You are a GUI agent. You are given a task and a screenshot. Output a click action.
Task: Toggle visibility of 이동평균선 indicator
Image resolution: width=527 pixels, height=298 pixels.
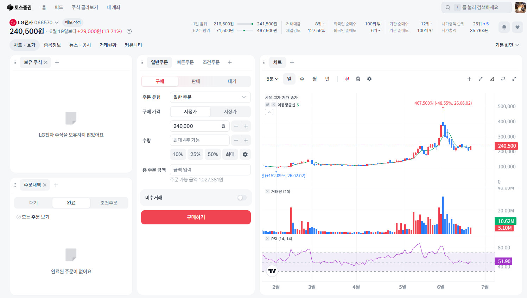click(x=267, y=105)
